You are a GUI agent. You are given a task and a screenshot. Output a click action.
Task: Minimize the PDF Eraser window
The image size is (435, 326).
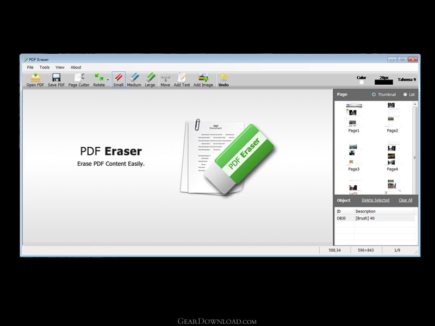[392, 59]
